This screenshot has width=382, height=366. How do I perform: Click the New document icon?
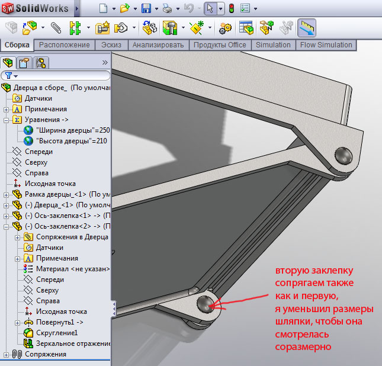coord(103,9)
